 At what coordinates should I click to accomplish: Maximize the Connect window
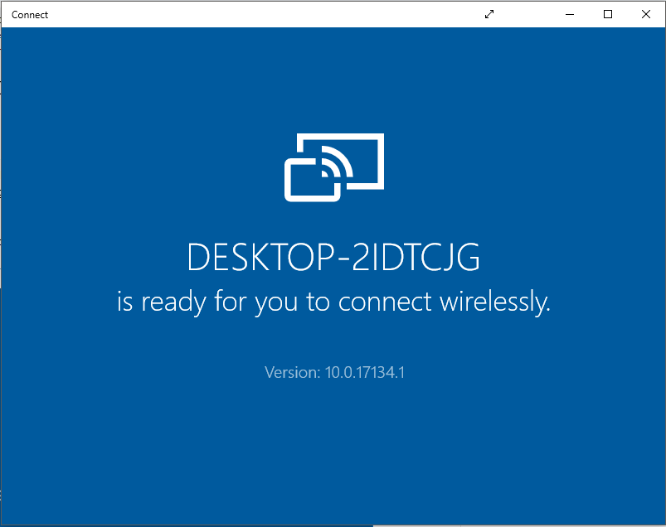click(x=608, y=14)
